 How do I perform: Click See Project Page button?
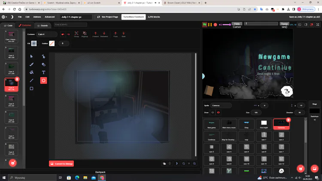pos(108,17)
